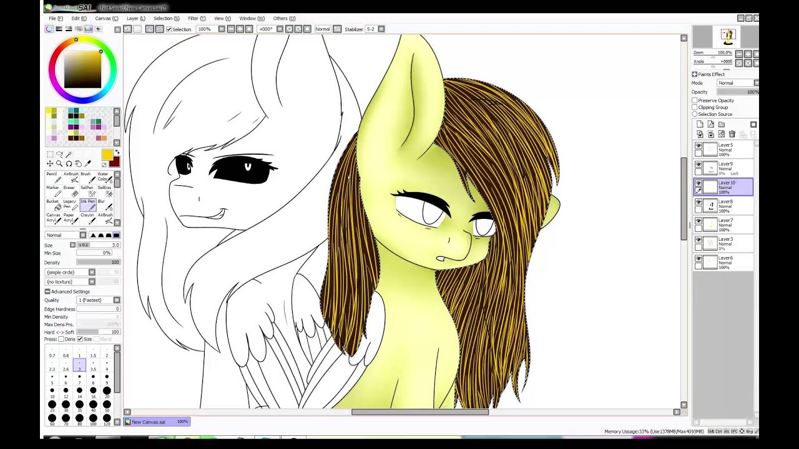Image resolution: width=799 pixels, height=449 pixels.
Task: Select the first AirBrush tool
Action: coord(70,177)
